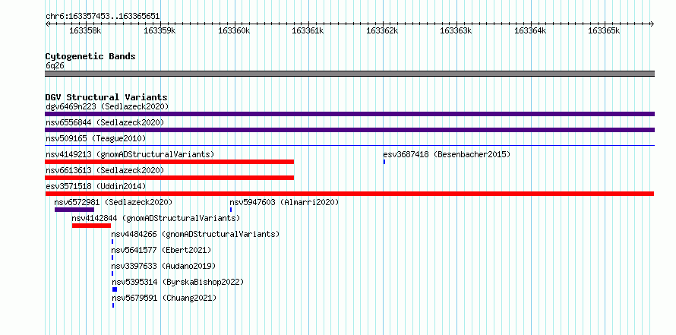
Task: Click the 163358k ruler position
Action: click(85, 30)
